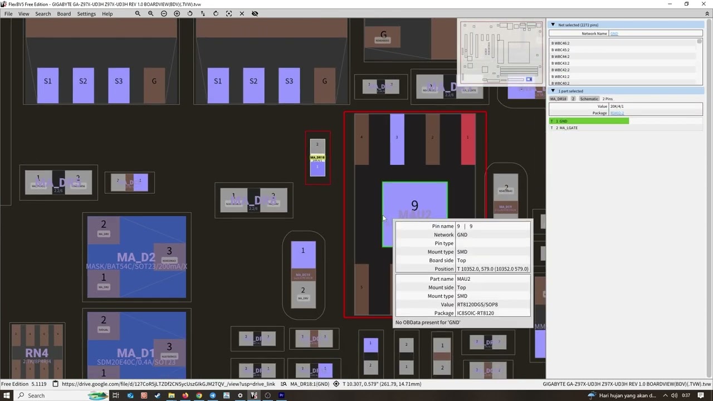Click the Google Drive URL in status bar
713x401 pixels.
(x=168, y=384)
